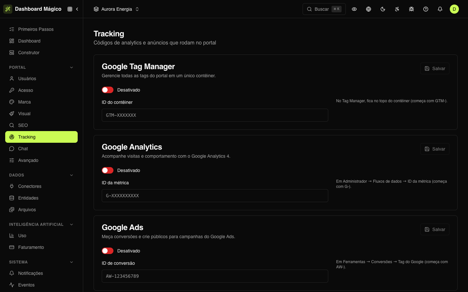Viewport: 468px width, 292px height.
Task: Click the Acesso key icon
Action: click(12, 90)
